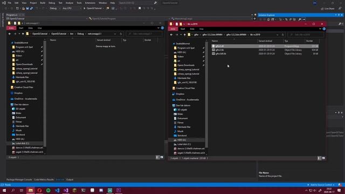Click Up arrow in lib-vc2019 Explorer window

pyautogui.click(x=184, y=34)
